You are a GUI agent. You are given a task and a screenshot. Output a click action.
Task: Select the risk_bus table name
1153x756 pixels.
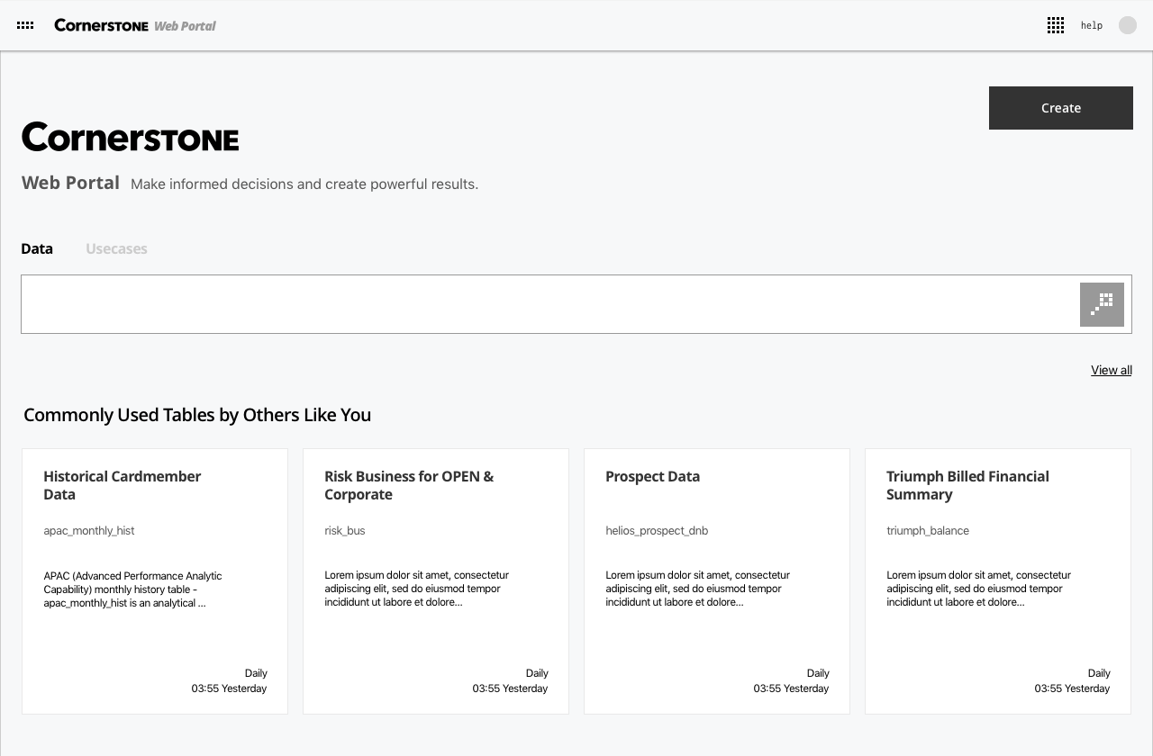345,530
